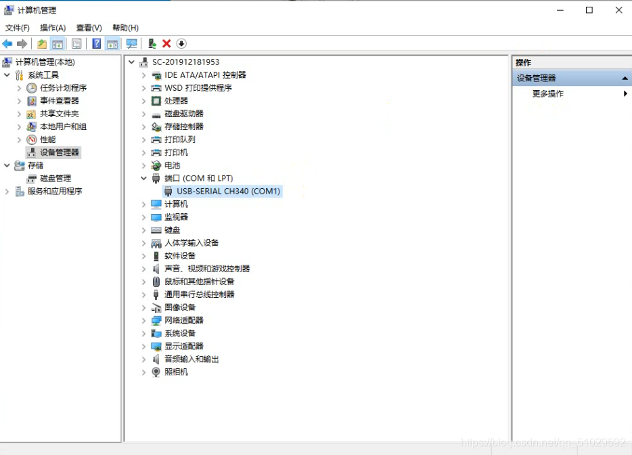Select the 计算机 category in device list
The image size is (632, 455).
pyautogui.click(x=176, y=204)
